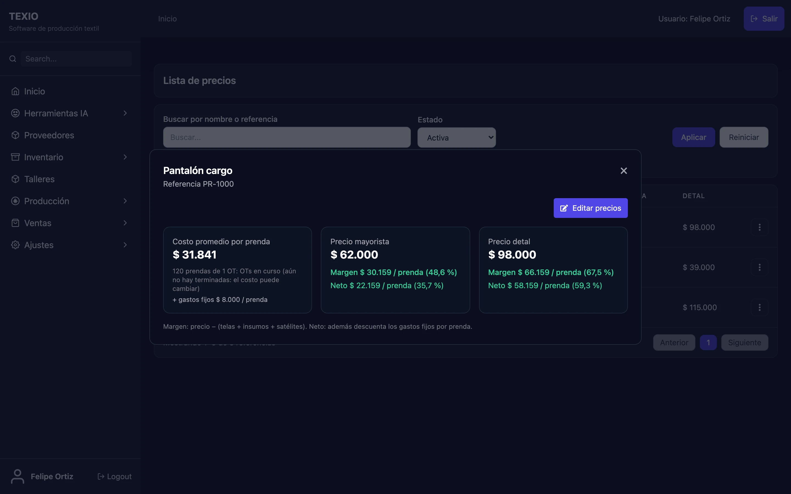
Task: Go to the Siguiente page
Action: (x=744, y=343)
